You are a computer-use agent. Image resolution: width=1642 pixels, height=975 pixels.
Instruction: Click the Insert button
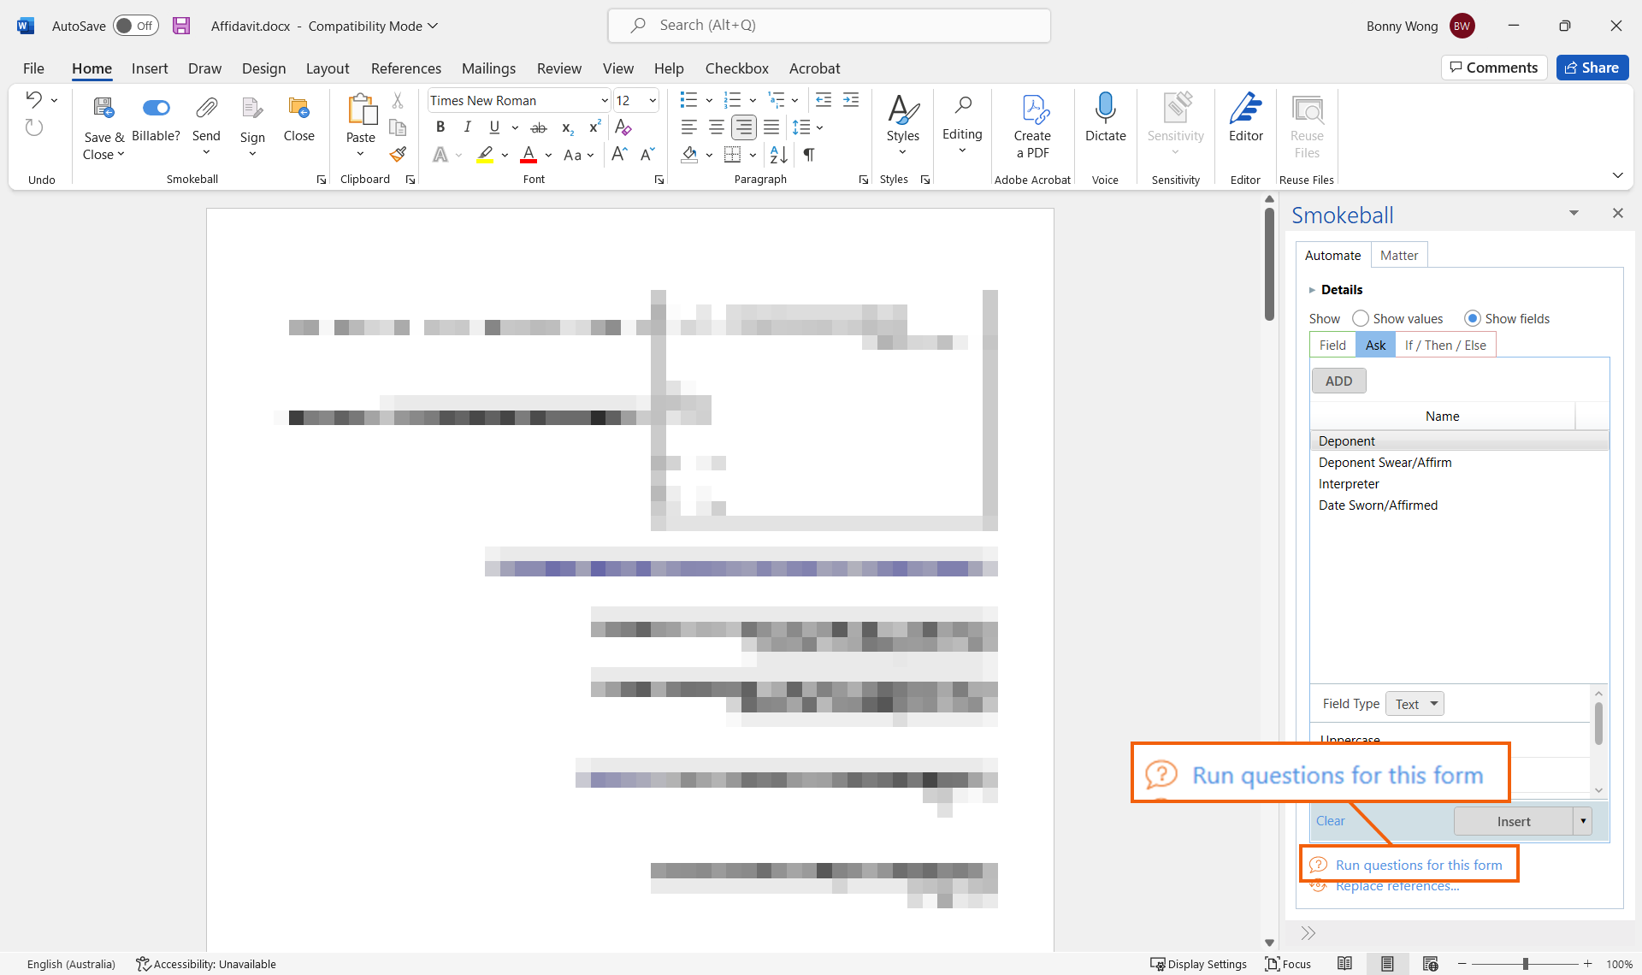[x=1514, y=821]
